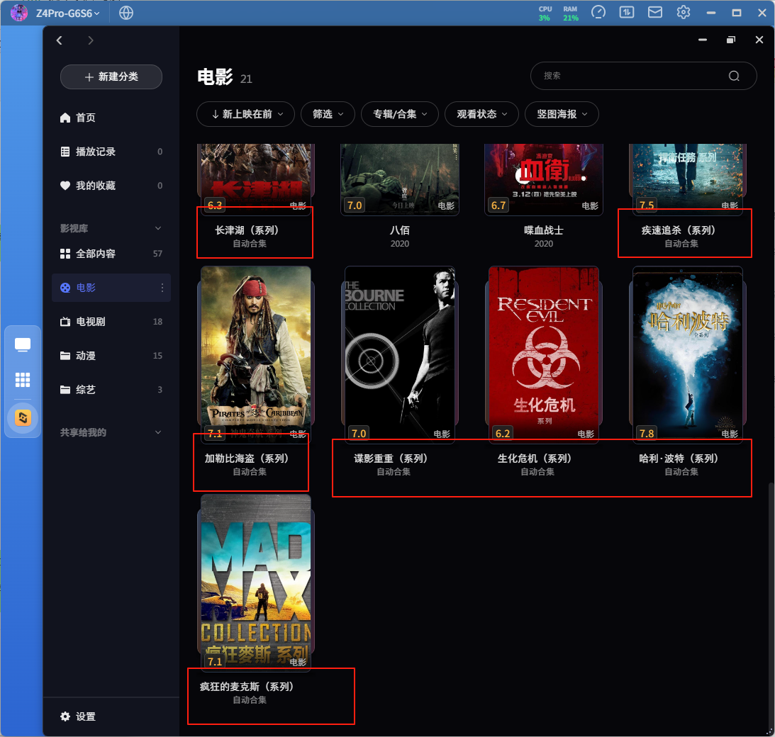This screenshot has width=775, height=737.
Task: Open the Z4Pro-G6S6 device dropdown
Action: click(67, 13)
